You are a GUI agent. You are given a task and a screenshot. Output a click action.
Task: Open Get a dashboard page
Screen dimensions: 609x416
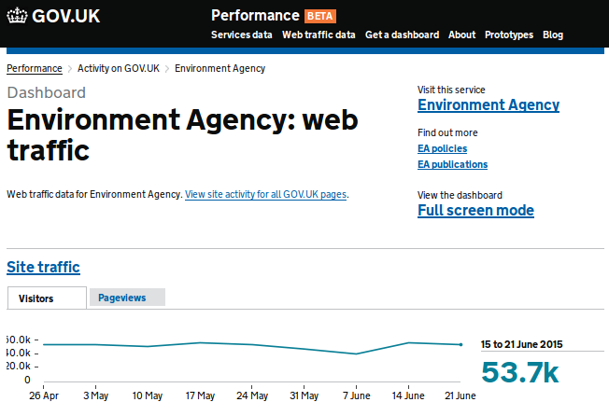coord(402,35)
